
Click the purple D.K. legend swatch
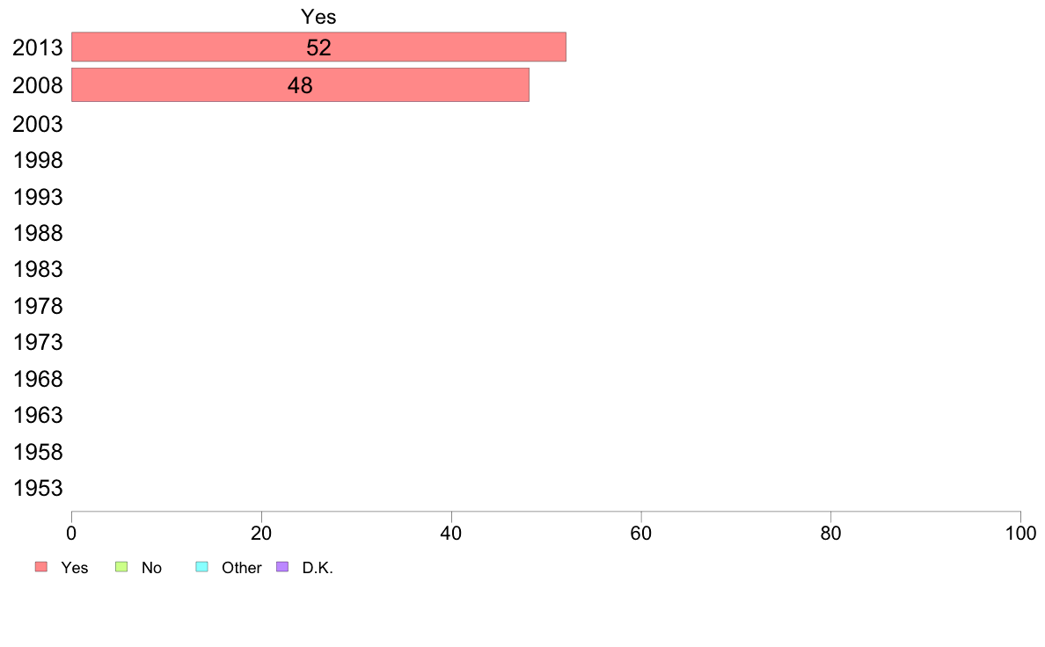282,566
